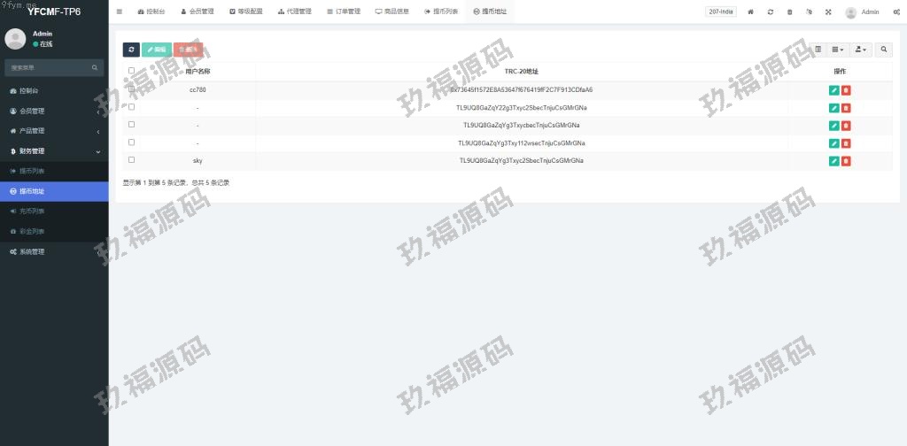Toggle sidebar with the hamburger menu icon
Screen dimensions: 907x446
coord(120,12)
